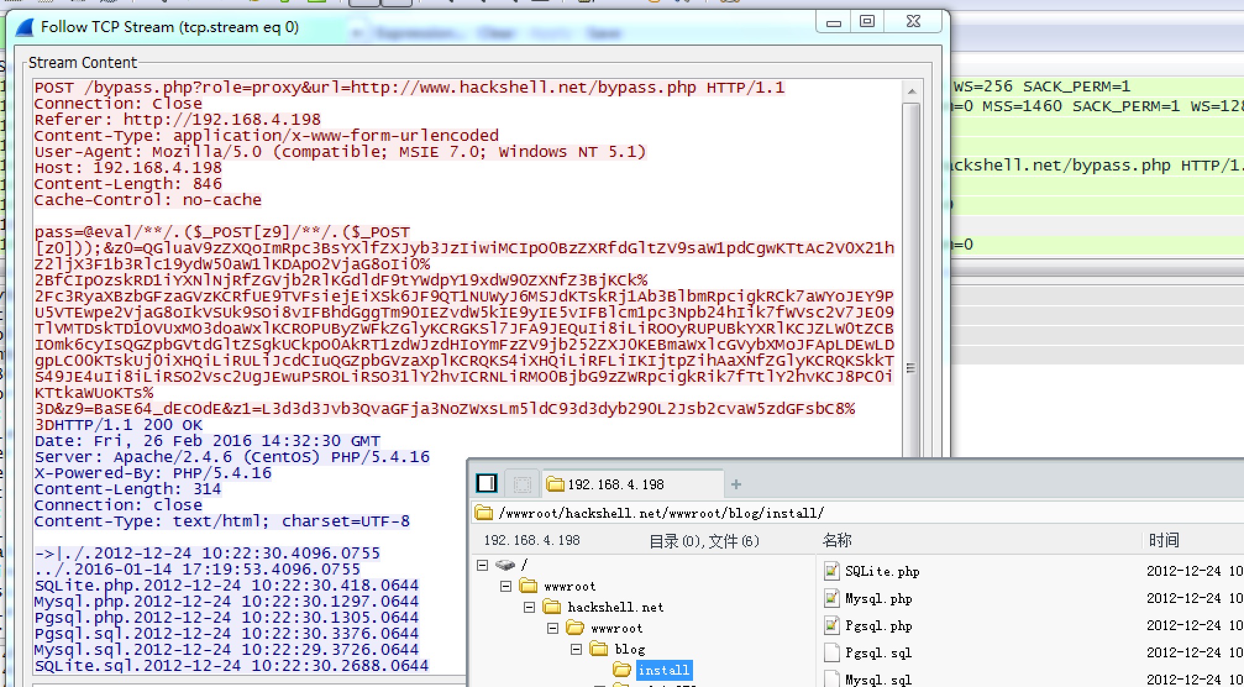This screenshot has height=687, width=1244.
Task: Click the stream content scrollbar up arrow
Action: click(x=912, y=92)
